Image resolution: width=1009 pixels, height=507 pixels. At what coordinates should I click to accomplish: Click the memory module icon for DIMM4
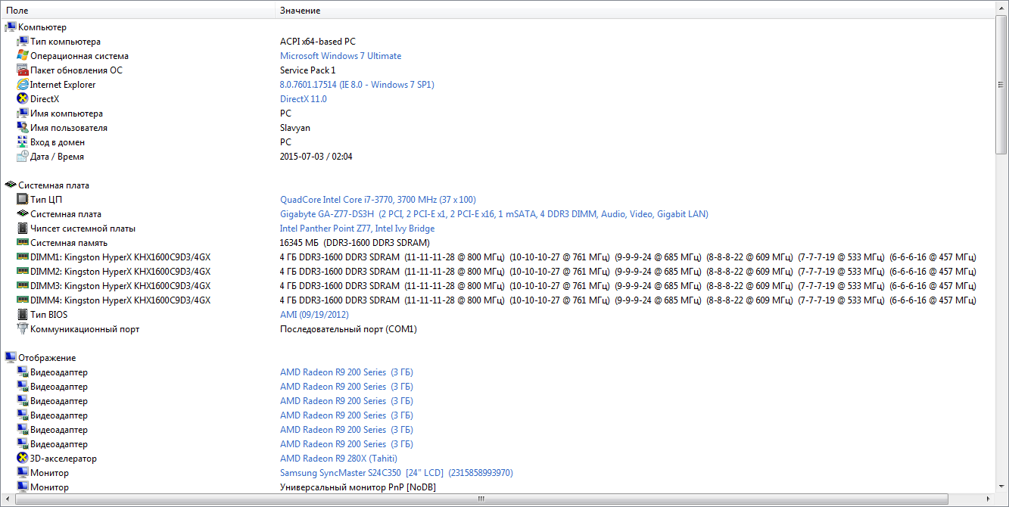23,300
